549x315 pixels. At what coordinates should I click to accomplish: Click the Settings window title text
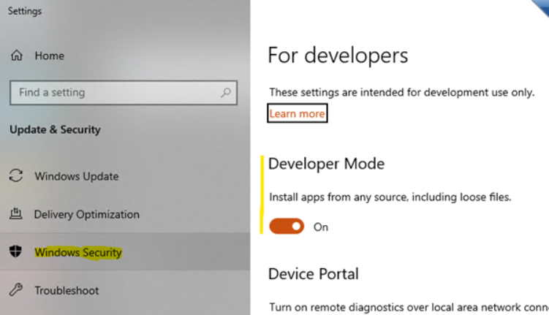pos(25,11)
